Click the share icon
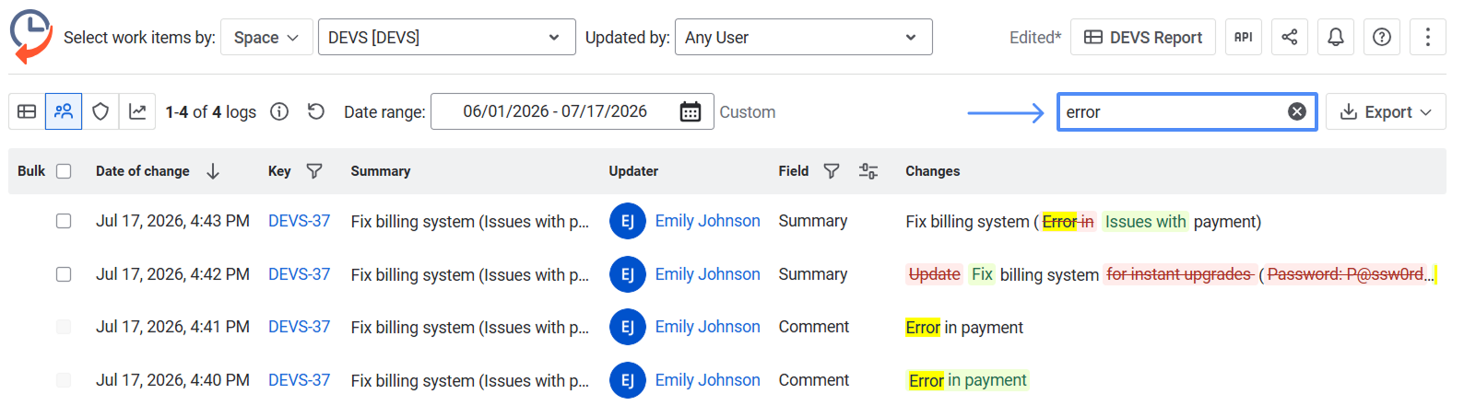The width and height of the screenshot is (1464, 417). 1289,38
